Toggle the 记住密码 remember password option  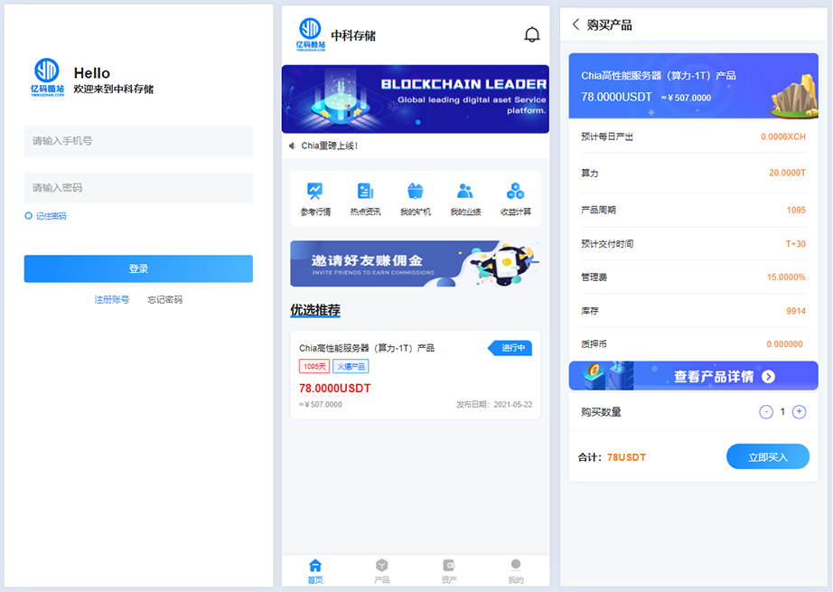(45, 216)
